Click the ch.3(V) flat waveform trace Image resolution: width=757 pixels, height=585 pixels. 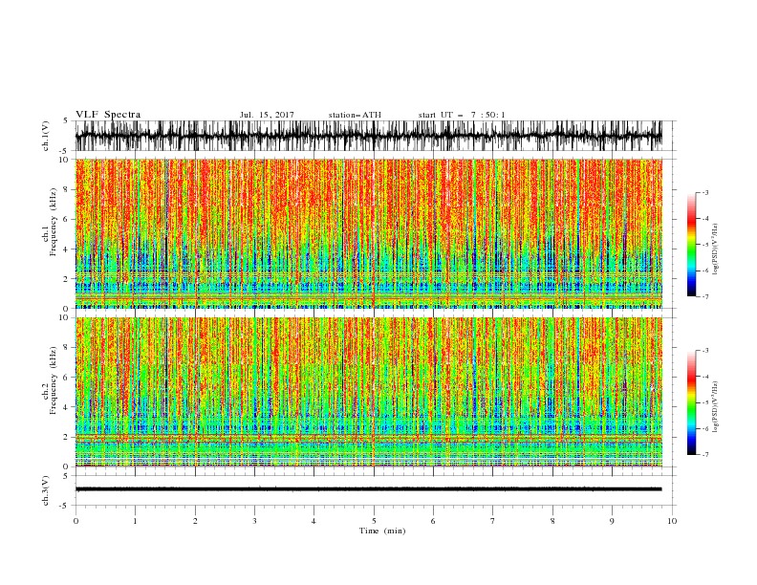pyautogui.click(x=369, y=489)
